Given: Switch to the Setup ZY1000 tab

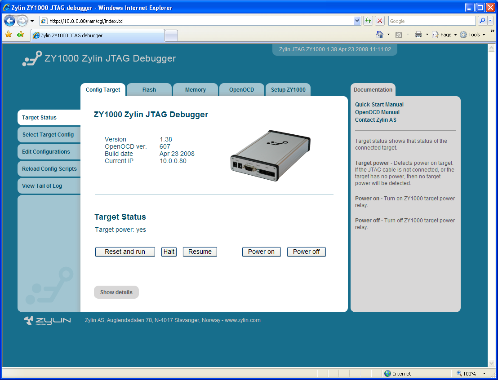Looking at the screenshot, I should [288, 90].
